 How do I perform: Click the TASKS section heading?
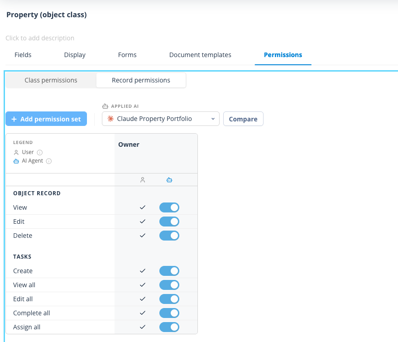coord(22,257)
